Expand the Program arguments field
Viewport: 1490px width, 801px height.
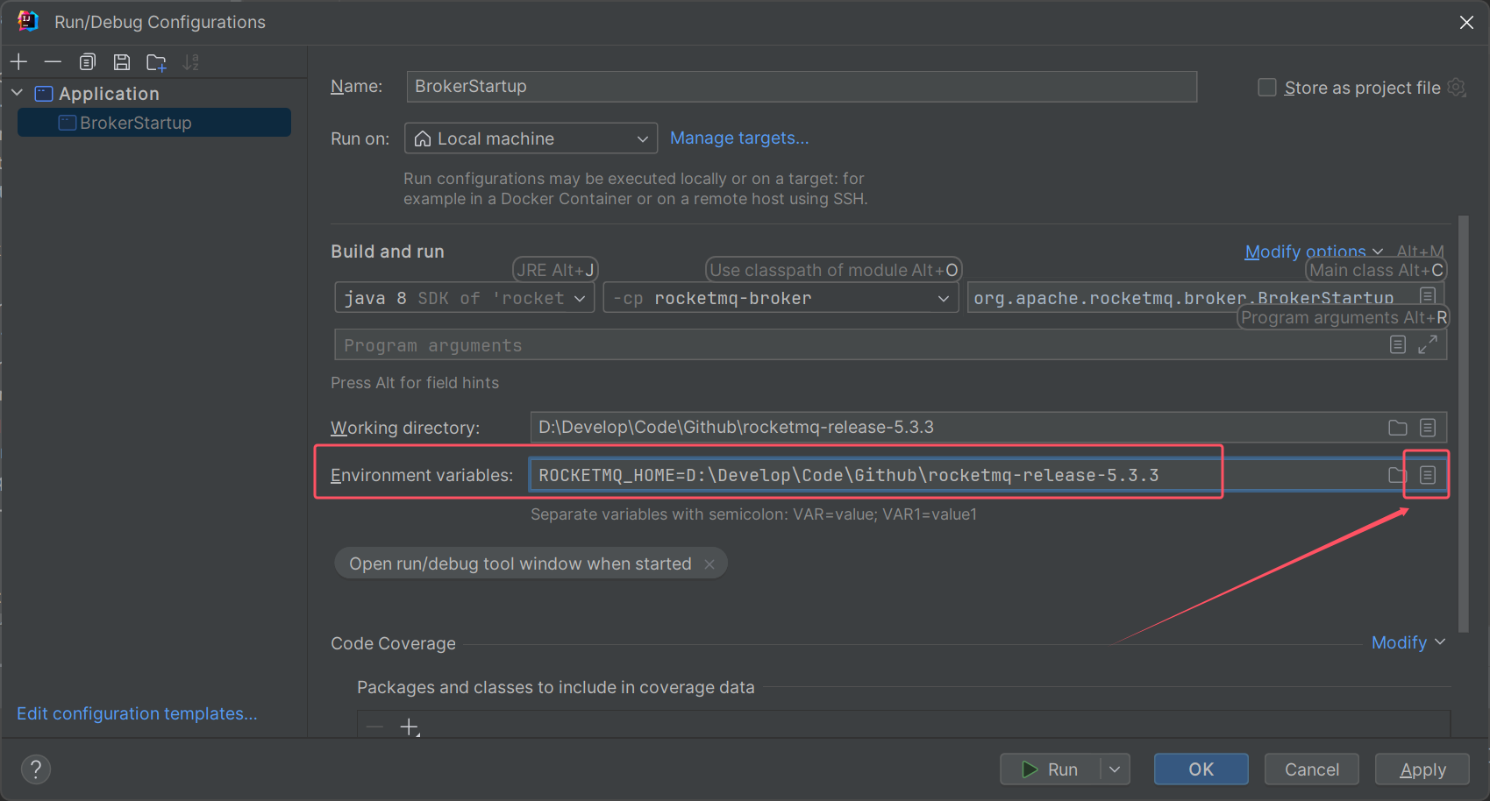[1428, 344]
